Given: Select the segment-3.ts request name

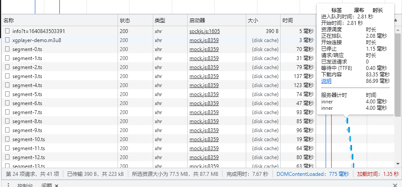Looking at the screenshot, I should click(x=27, y=76).
